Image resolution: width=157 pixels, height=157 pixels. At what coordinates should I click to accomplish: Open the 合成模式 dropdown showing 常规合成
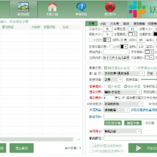tap(123, 131)
